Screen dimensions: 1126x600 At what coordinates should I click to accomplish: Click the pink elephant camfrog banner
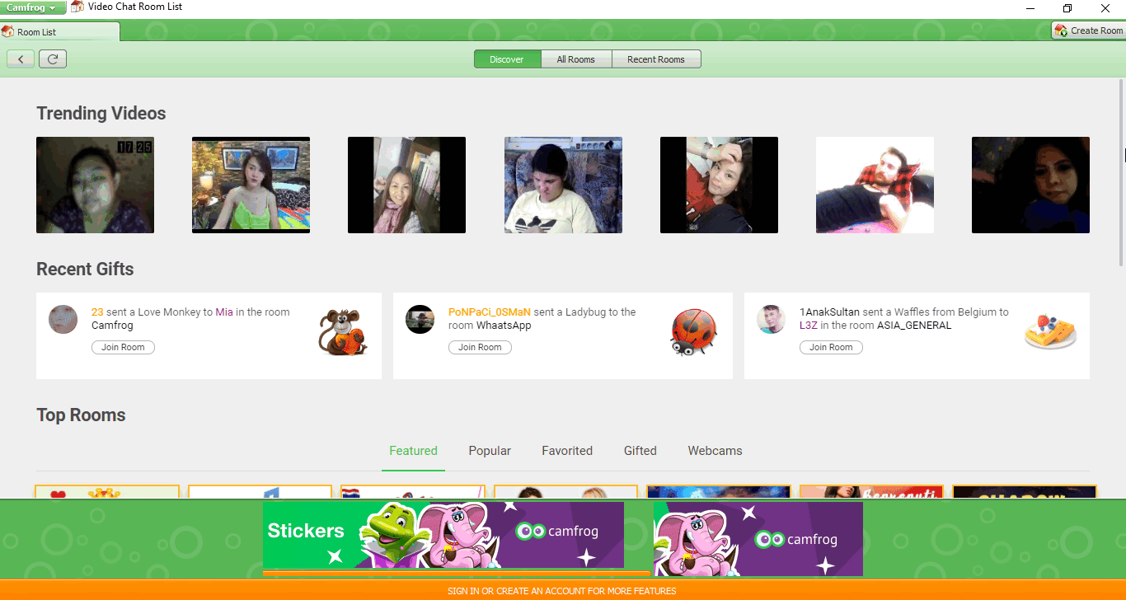click(x=758, y=539)
